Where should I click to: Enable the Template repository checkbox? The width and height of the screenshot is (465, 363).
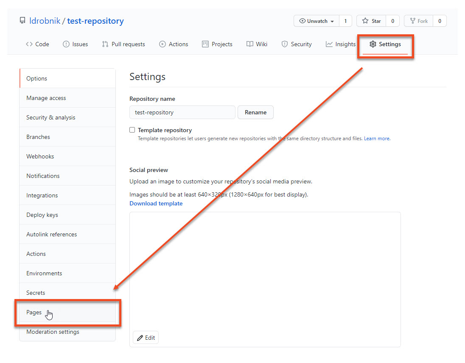(x=132, y=130)
